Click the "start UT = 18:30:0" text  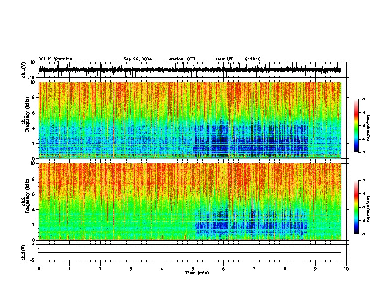pyautogui.click(x=238, y=59)
